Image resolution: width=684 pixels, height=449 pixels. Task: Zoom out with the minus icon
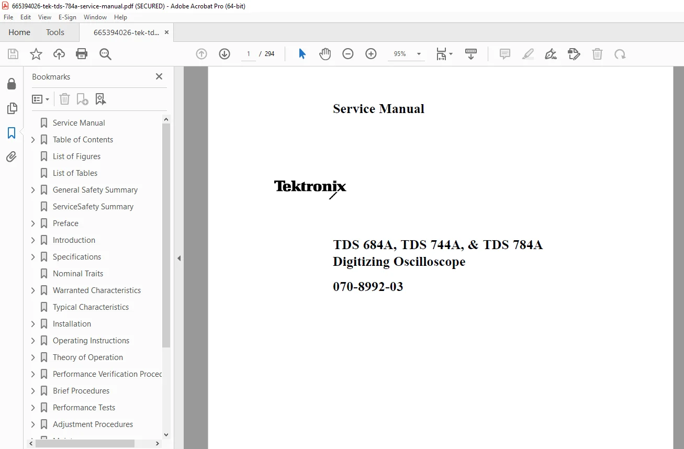click(x=348, y=54)
